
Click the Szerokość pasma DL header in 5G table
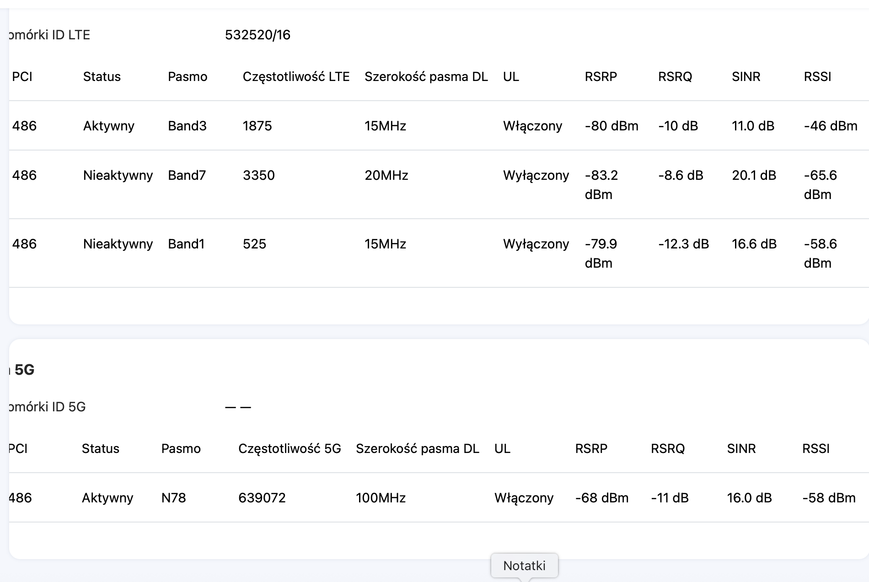click(x=417, y=448)
